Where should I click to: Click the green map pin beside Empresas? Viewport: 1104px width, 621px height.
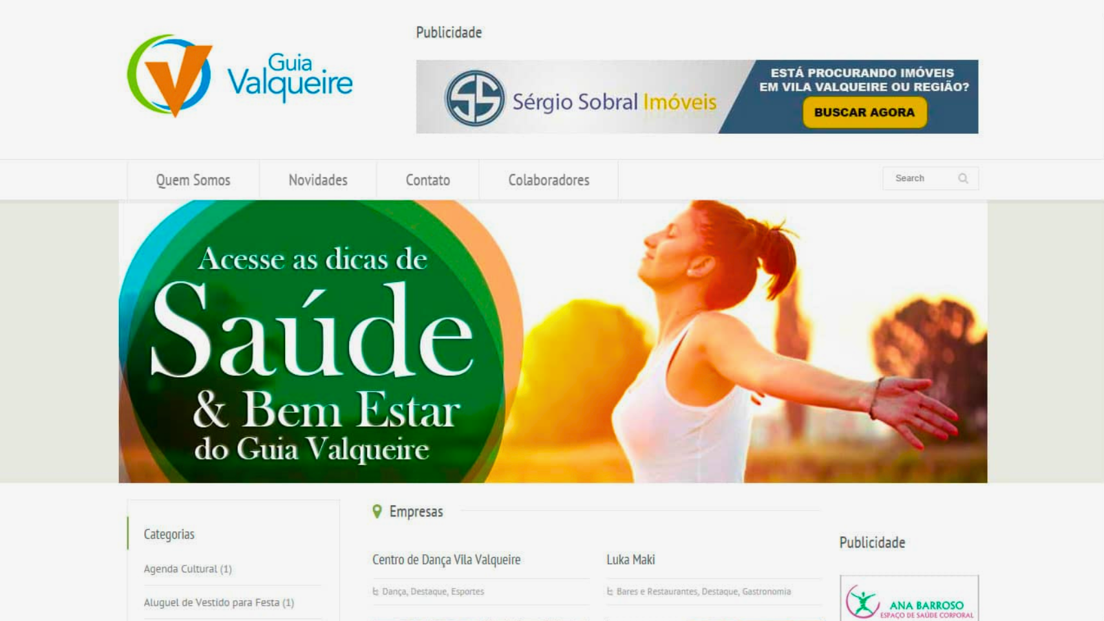pyautogui.click(x=377, y=511)
